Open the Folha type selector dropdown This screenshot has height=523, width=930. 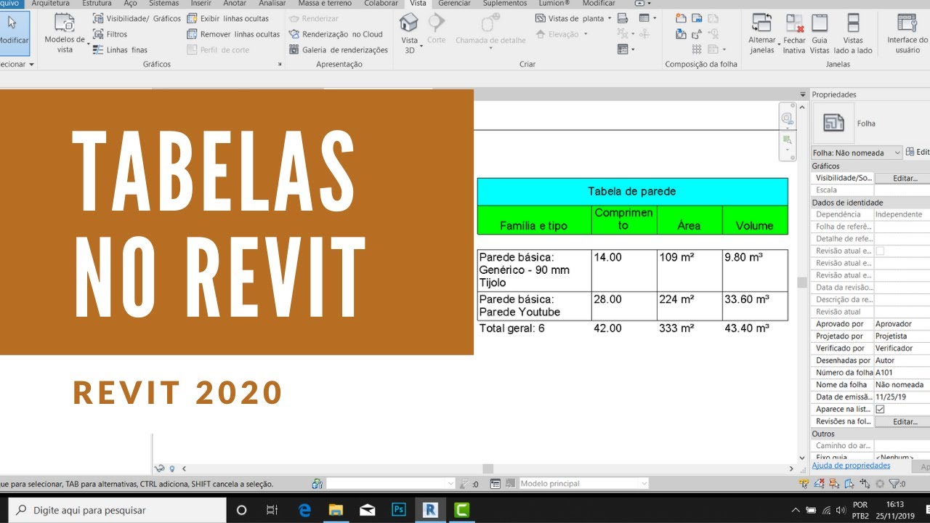[x=857, y=153]
